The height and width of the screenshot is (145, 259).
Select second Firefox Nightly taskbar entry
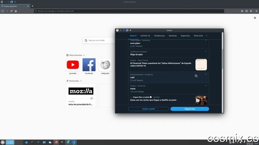pyautogui.click(x=74, y=142)
